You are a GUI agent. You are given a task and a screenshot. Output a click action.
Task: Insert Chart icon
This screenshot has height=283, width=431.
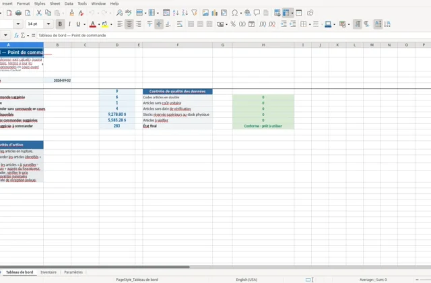(x=214, y=13)
